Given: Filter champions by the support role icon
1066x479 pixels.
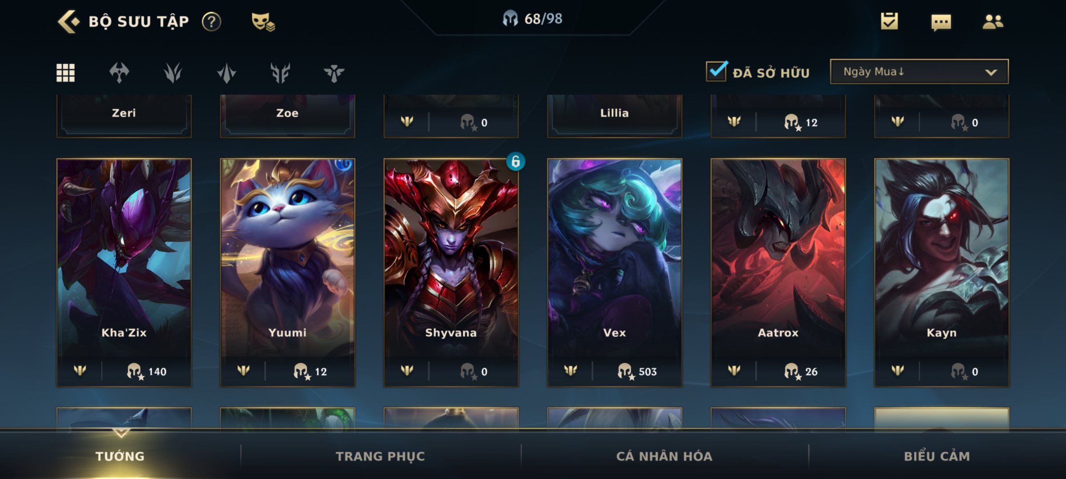Looking at the screenshot, I should pos(334,73).
